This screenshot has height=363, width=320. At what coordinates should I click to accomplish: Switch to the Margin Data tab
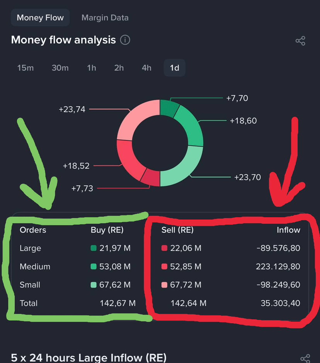click(x=105, y=18)
